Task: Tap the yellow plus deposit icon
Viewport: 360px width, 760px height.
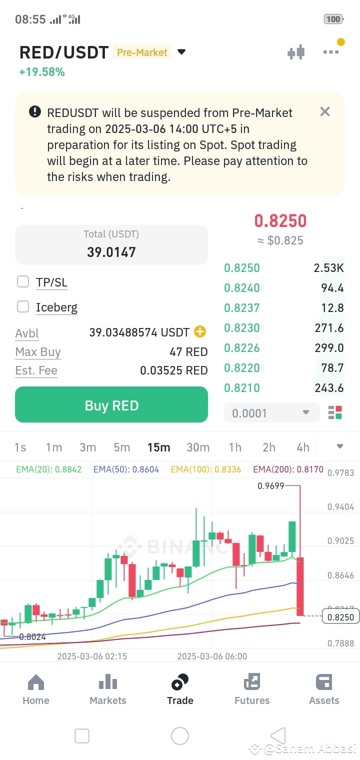Action: pos(200,331)
